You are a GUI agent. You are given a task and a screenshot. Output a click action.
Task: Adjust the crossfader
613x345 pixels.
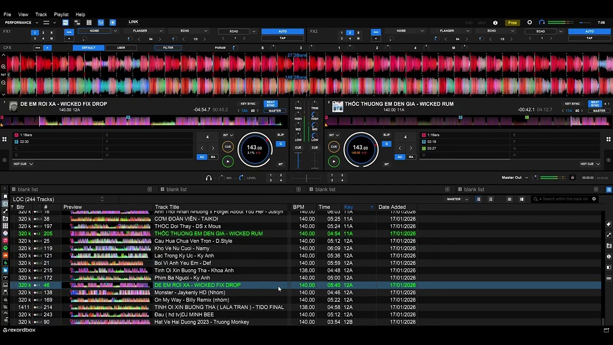[306, 178]
